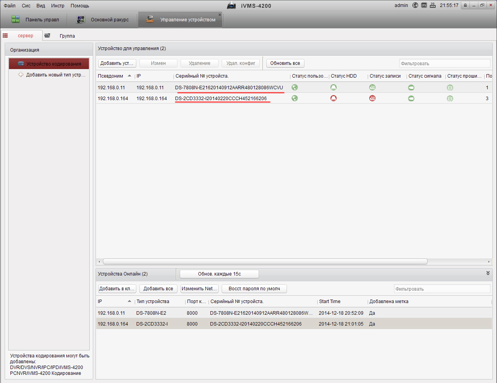The width and height of the screenshot is (497, 383).
Task: Click signal status icon for 192.168.0.11
Action: pos(411,88)
